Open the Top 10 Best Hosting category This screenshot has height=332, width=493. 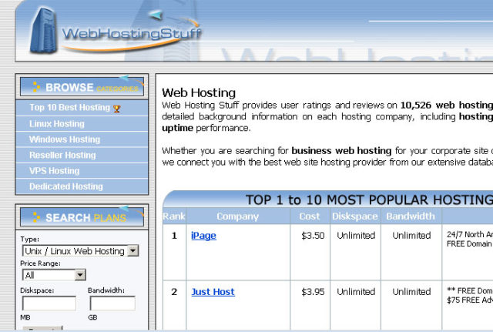[x=69, y=108]
